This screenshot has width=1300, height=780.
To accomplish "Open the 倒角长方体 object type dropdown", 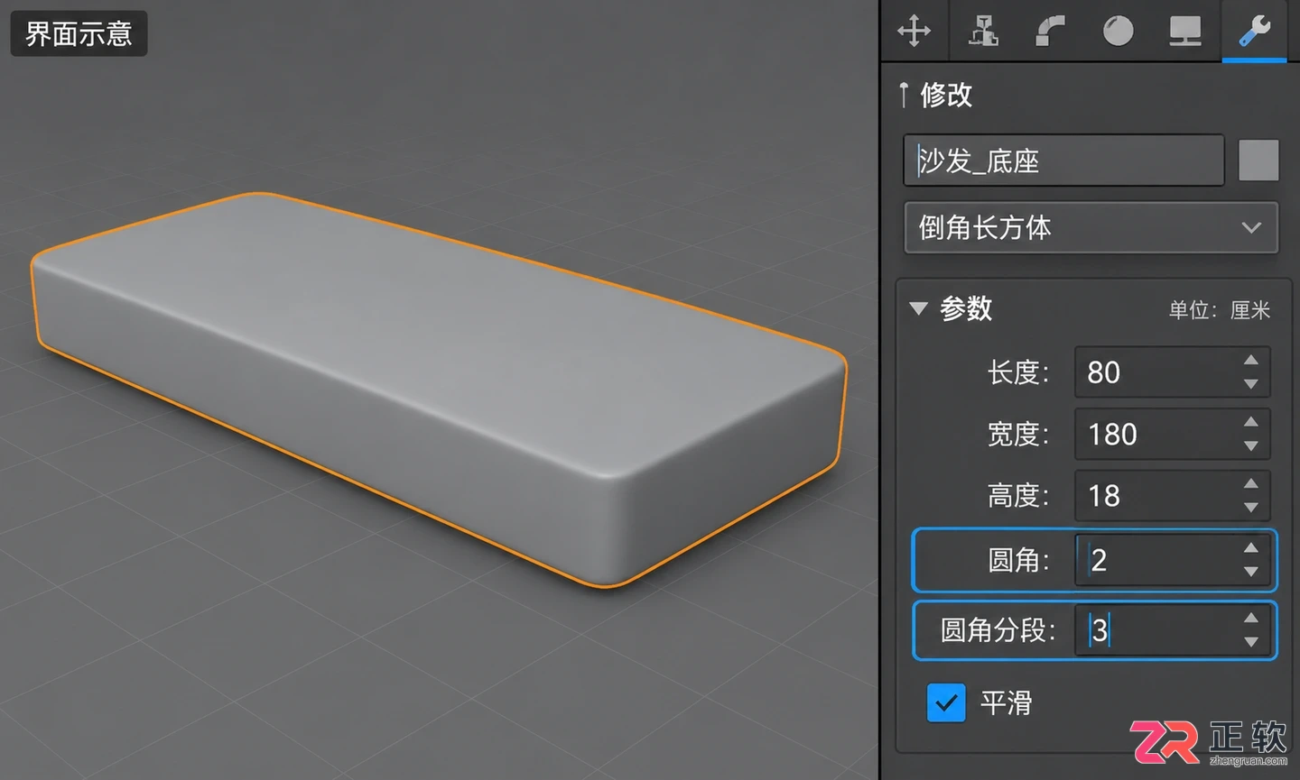I will pyautogui.click(x=1091, y=227).
